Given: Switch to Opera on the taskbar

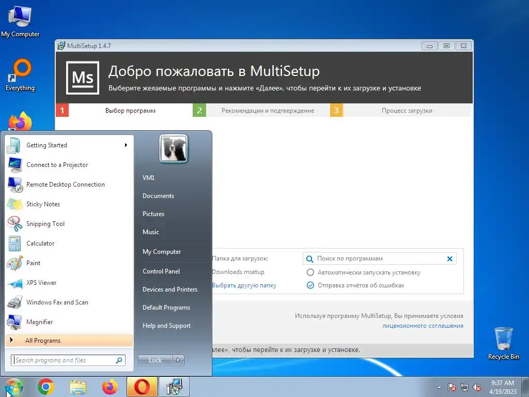Looking at the screenshot, I should click(142, 387).
